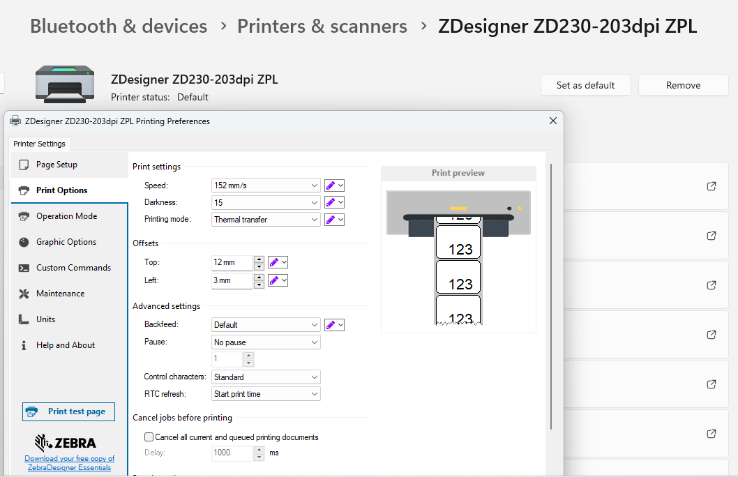Click the pencil icon beside Backfeed
The height and width of the screenshot is (477, 738).
(331, 325)
